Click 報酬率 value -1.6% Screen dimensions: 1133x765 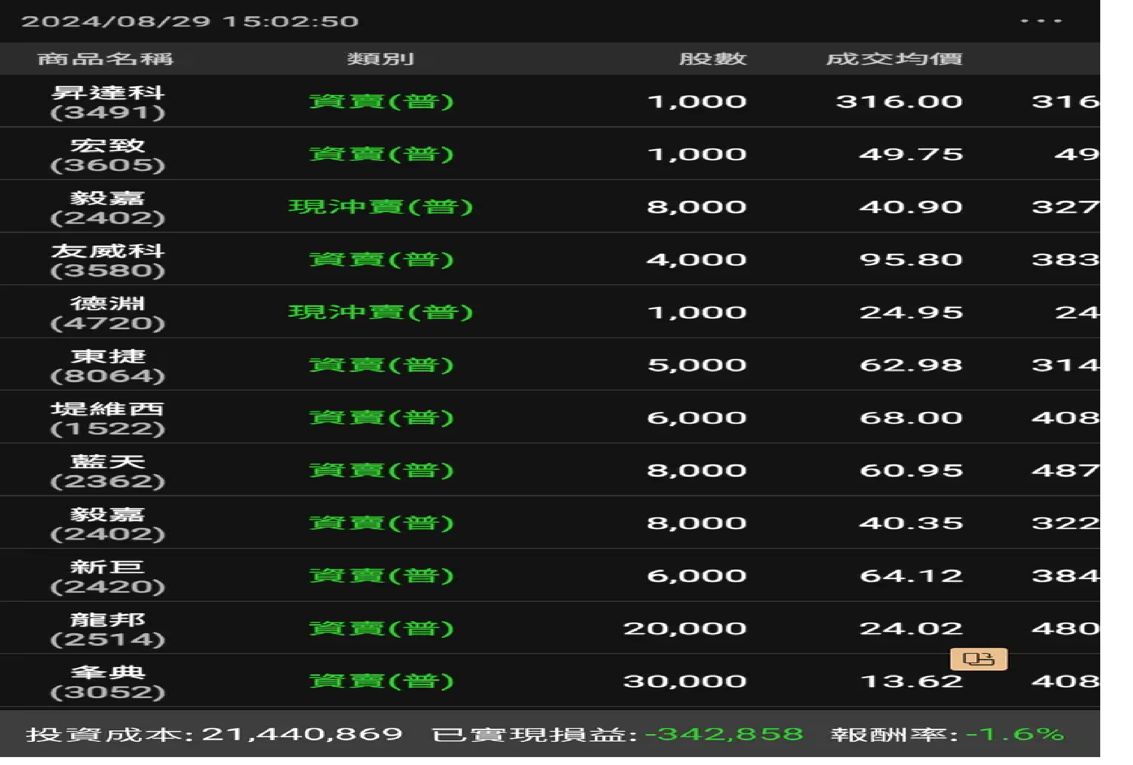1015,734
